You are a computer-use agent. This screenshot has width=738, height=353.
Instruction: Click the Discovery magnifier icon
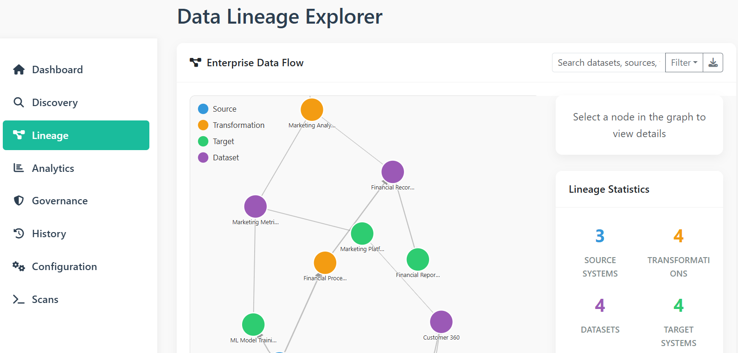[19, 102]
